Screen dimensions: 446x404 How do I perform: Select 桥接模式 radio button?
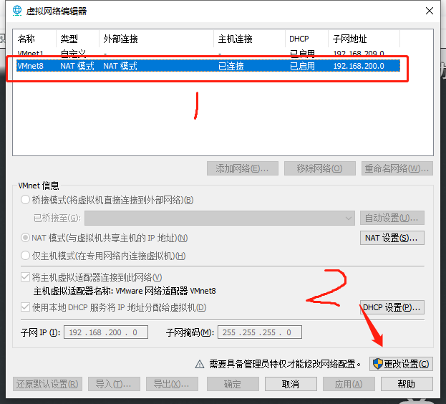[x=25, y=200]
